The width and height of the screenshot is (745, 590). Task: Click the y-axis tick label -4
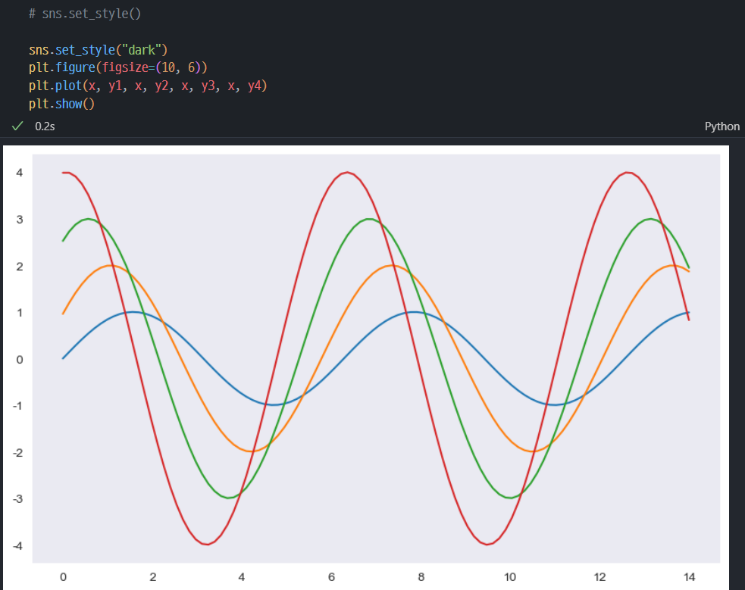tap(17, 546)
